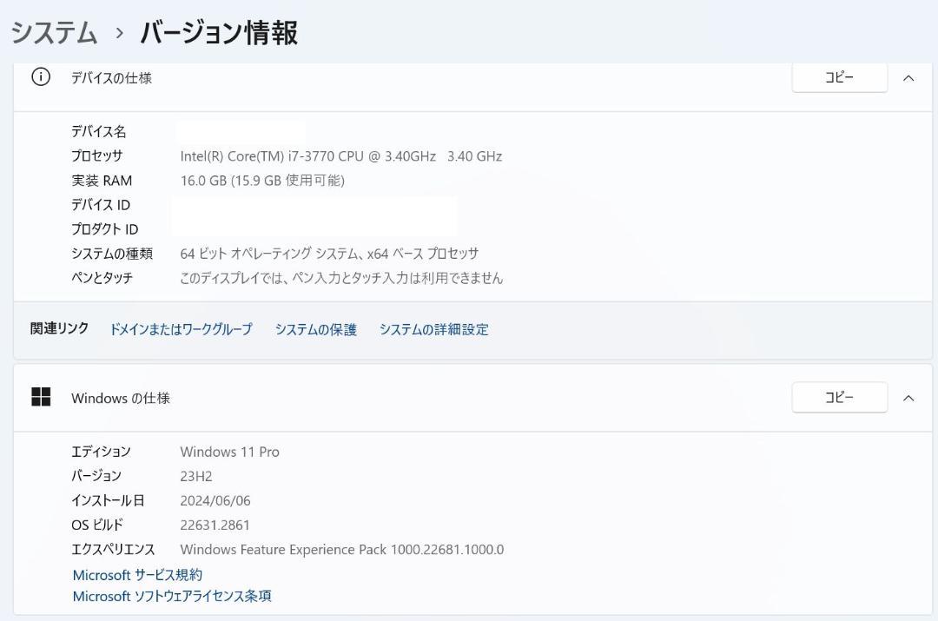Select the デバイス名 label
The height and width of the screenshot is (621, 938).
[99, 131]
